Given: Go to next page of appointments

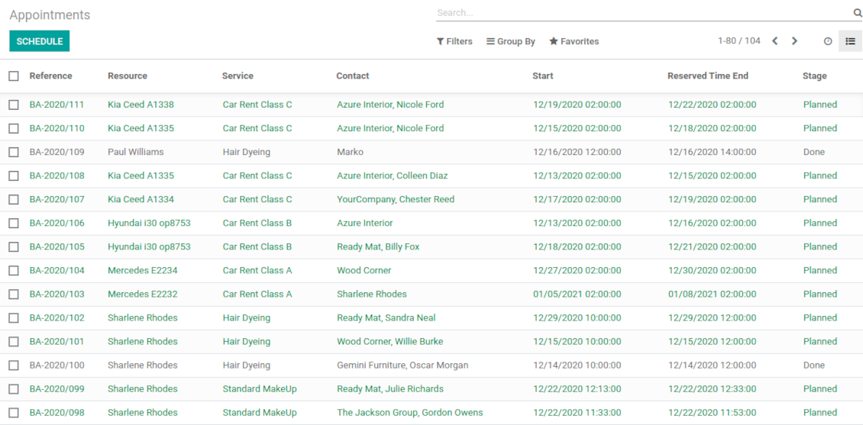Looking at the screenshot, I should (x=794, y=41).
